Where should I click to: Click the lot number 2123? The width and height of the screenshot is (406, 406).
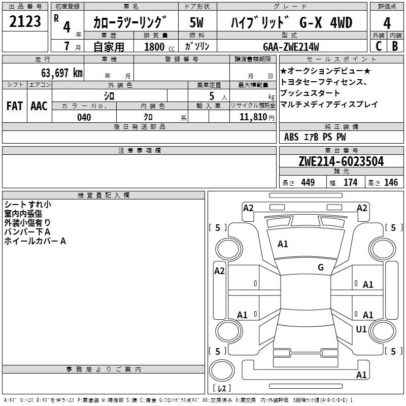click(25, 21)
